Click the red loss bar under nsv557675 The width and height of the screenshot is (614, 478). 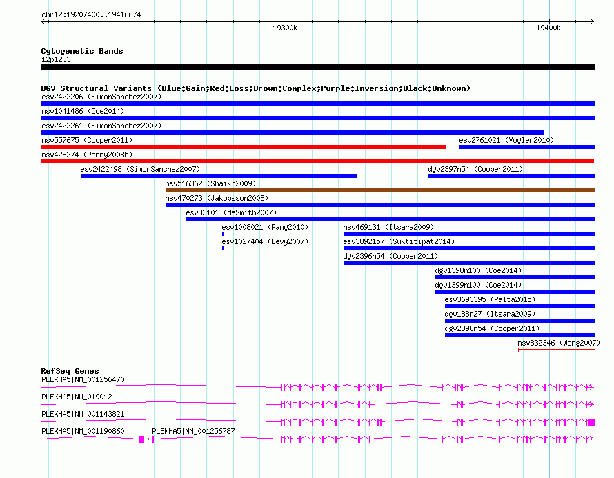[x=243, y=147]
